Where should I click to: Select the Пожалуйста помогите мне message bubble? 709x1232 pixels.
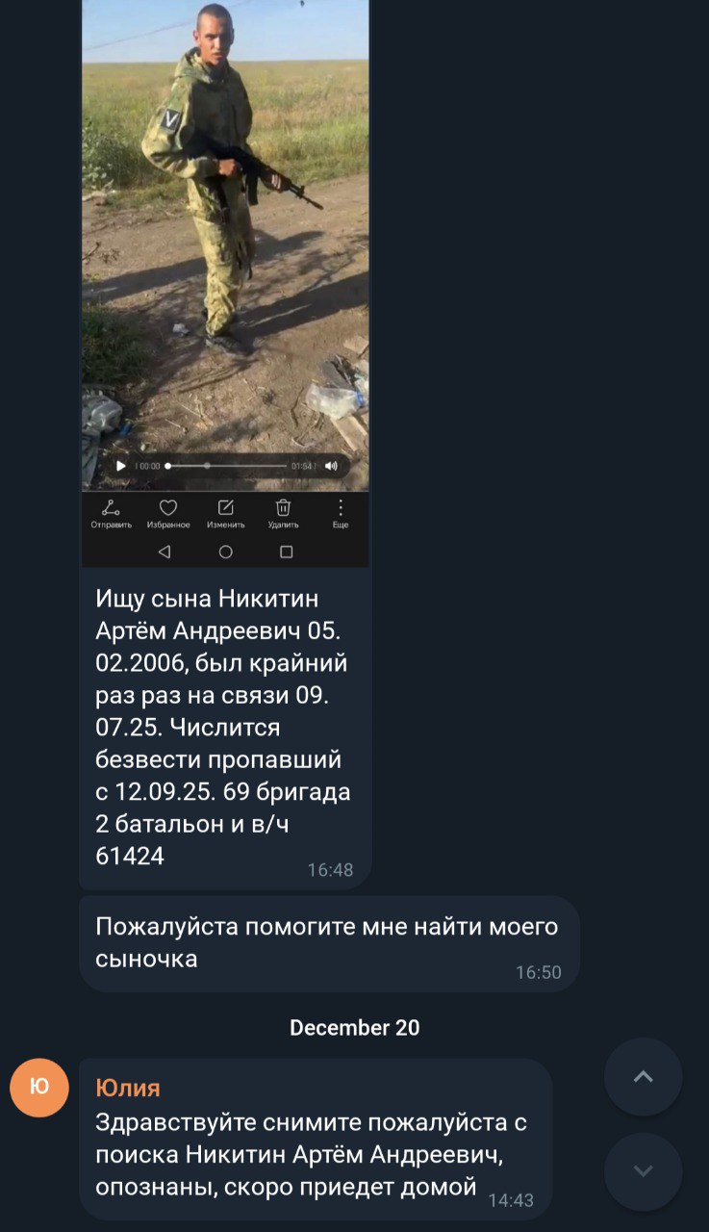[x=329, y=943]
